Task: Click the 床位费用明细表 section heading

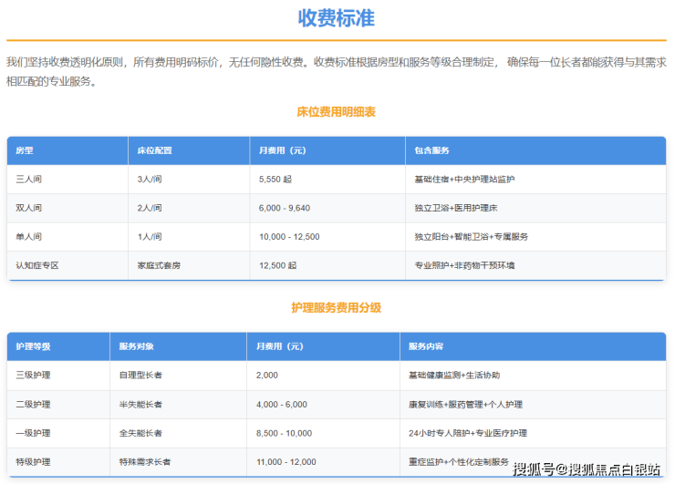Action: tap(336, 112)
